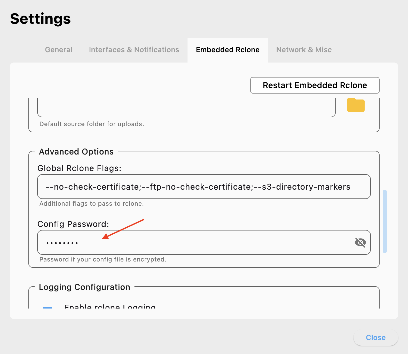Screen dimensions: 408x354
Task: Select the Embedded Rclone tab
Action: coord(227,50)
